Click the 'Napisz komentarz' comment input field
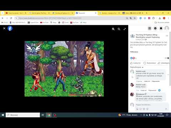The image size is (171, 128). pyautogui.click(x=152, y=105)
